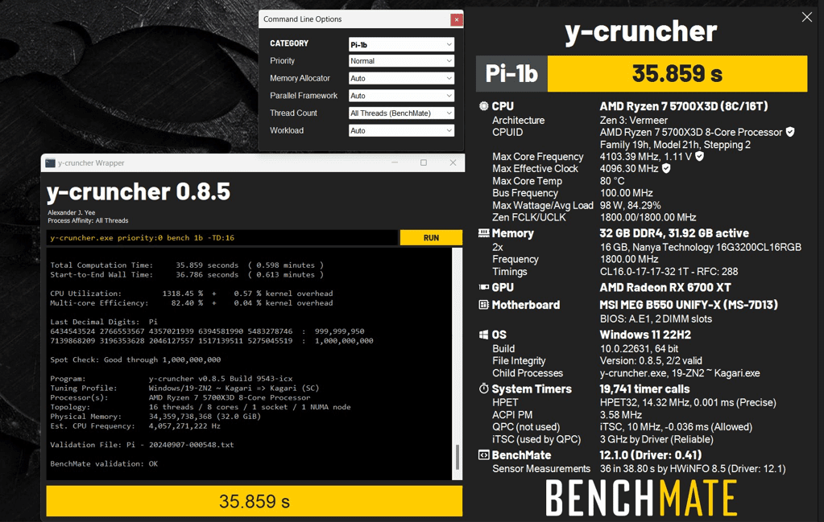Click shield icon beside 4096.30 MHz
This screenshot has height=522, width=824.
666,168
